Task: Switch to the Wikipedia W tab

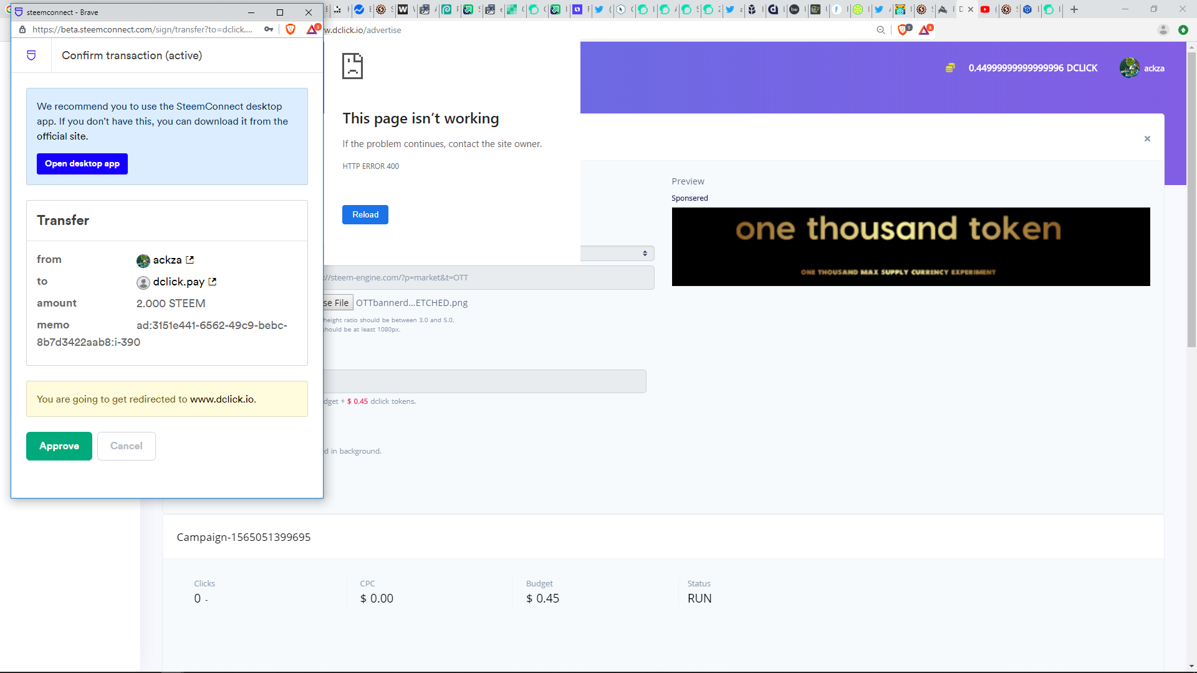Action: pos(403,9)
